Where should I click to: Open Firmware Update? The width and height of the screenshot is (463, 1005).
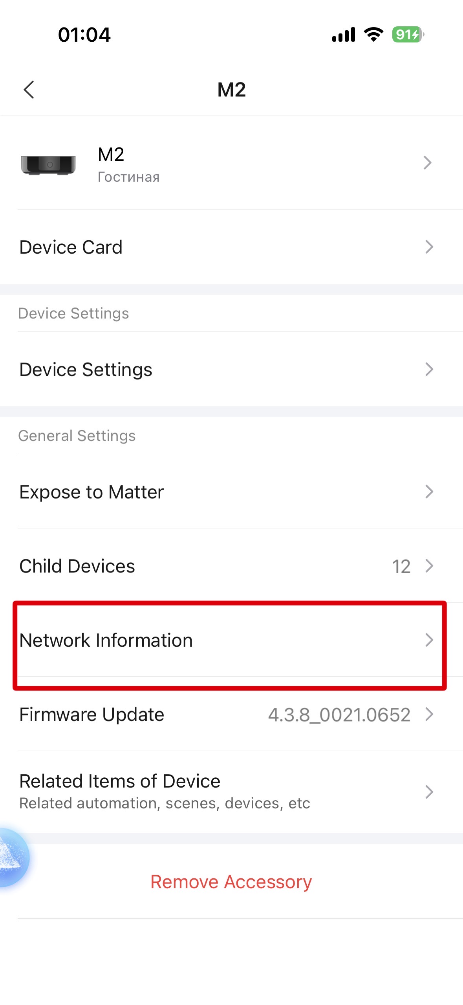(x=92, y=714)
